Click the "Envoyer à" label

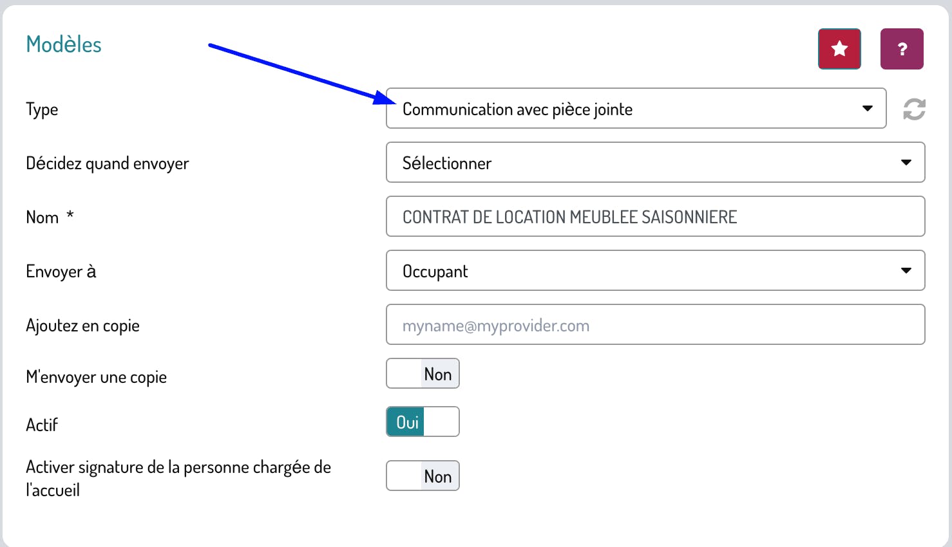click(x=61, y=272)
